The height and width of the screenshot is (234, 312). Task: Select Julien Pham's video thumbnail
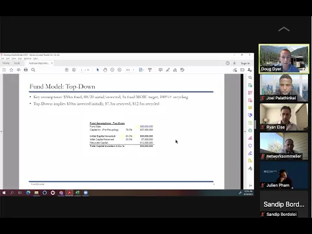tap(284, 175)
